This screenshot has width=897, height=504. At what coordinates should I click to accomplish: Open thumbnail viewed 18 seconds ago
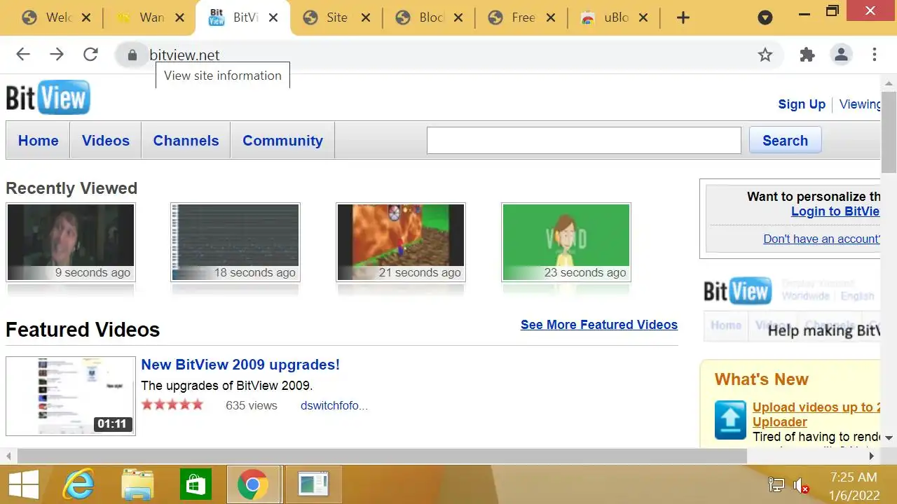[235, 242]
